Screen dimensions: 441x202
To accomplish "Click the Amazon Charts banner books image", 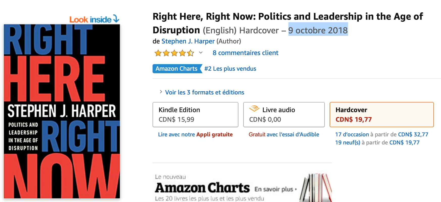I will tap(316, 187).
